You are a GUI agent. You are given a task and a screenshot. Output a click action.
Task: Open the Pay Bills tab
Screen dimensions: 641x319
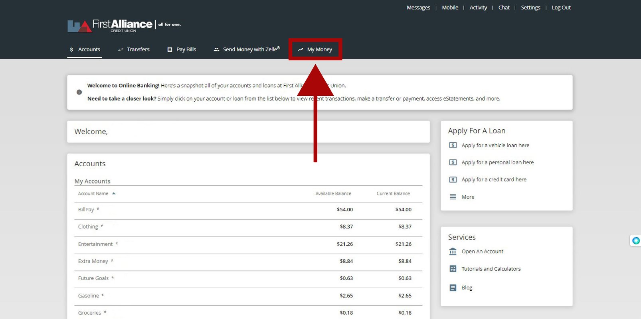[x=182, y=49]
